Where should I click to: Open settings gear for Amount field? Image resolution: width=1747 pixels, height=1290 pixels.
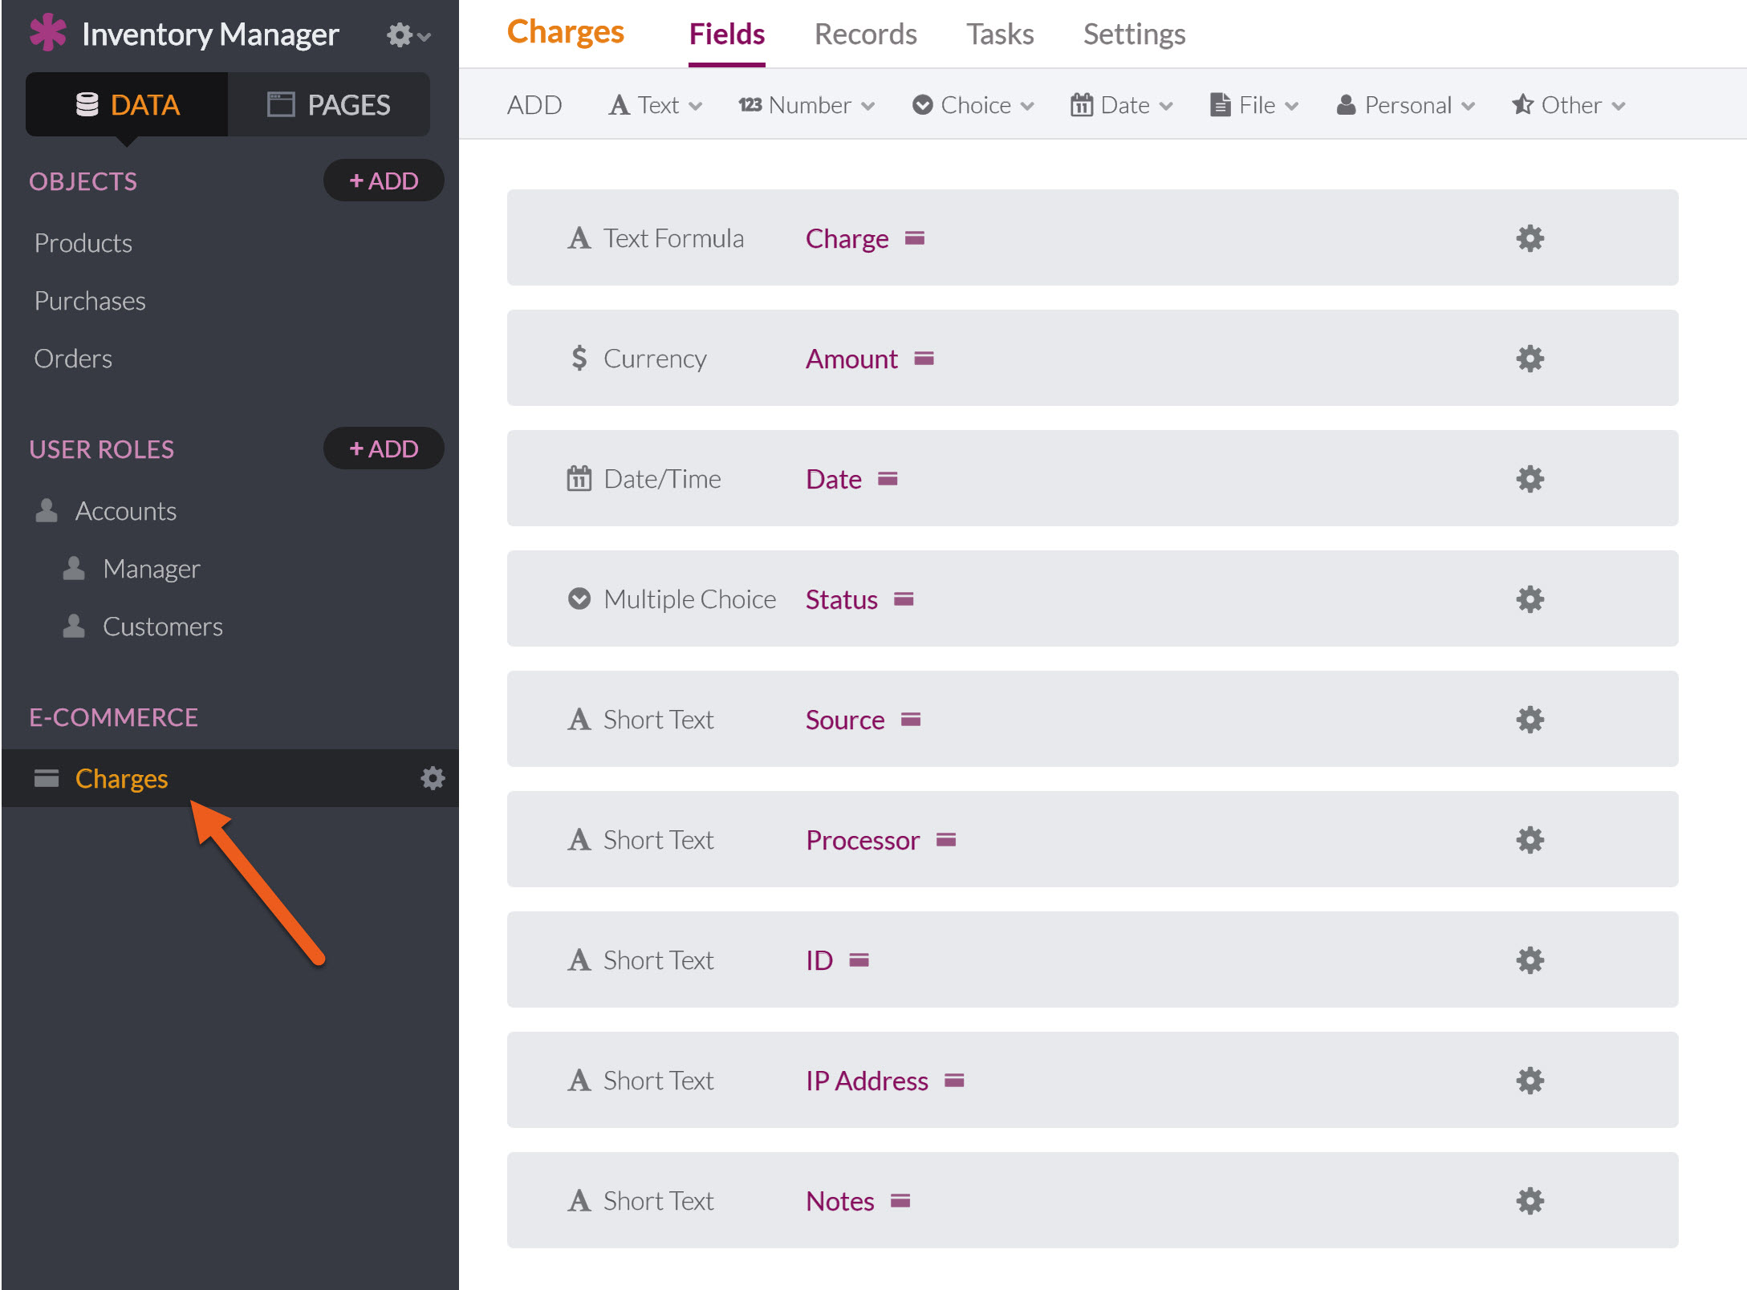coord(1530,359)
